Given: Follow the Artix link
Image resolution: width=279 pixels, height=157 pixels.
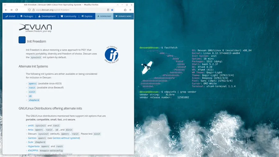Looking at the screenshot, I should [x=30, y=130].
